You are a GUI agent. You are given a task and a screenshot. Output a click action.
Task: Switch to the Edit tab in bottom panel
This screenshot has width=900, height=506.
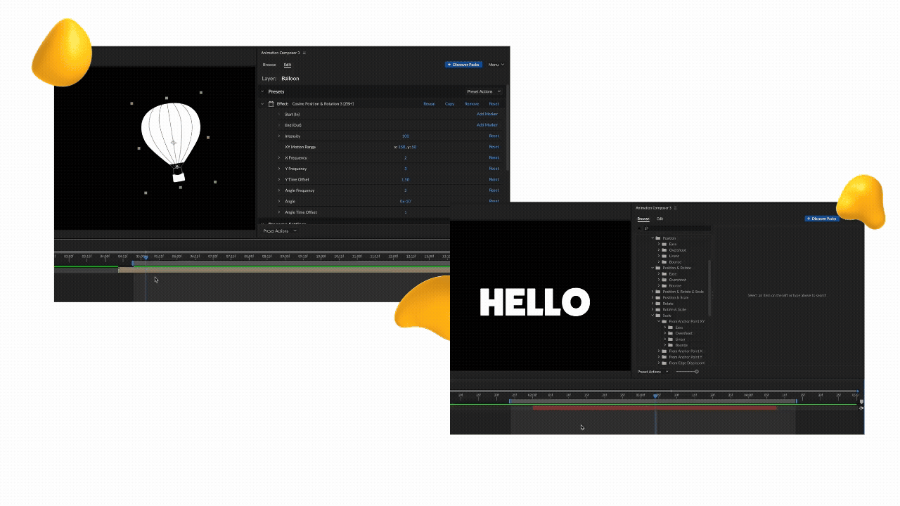(660, 219)
